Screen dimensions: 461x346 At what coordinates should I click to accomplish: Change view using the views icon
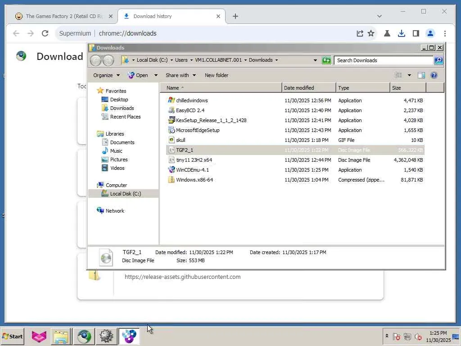[x=398, y=75]
